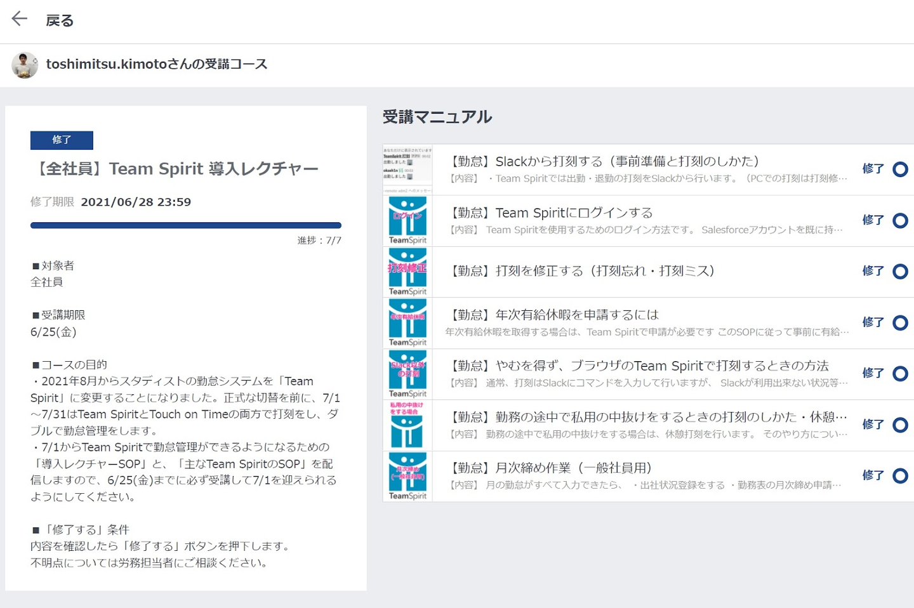Click the ■コースの目的 section label
914x608 pixels.
click(x=69, y=364)
